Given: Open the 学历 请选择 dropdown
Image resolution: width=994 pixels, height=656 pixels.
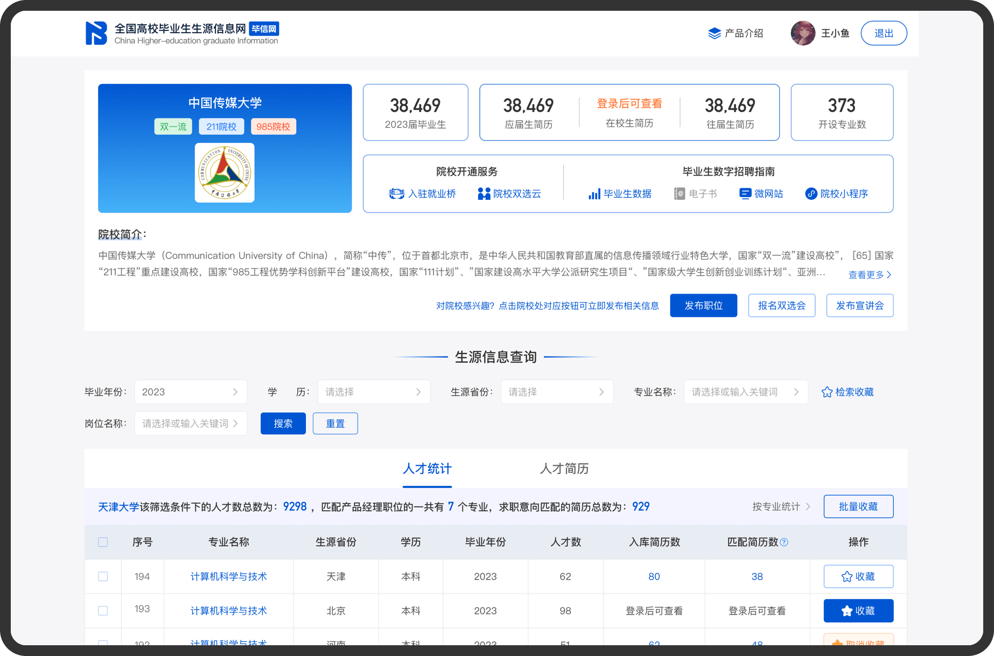Looking at the screenshot, I should 374,392.
